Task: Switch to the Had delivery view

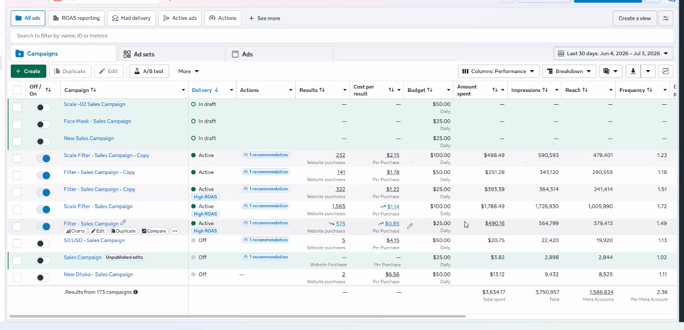Action: [131, 18]
